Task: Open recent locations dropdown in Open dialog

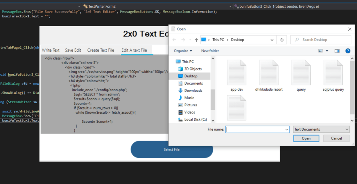Action: (x=190, y=40)
